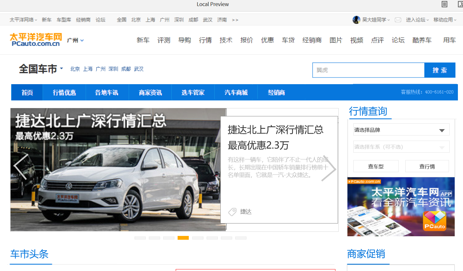Click the 查车型 button

376,166
